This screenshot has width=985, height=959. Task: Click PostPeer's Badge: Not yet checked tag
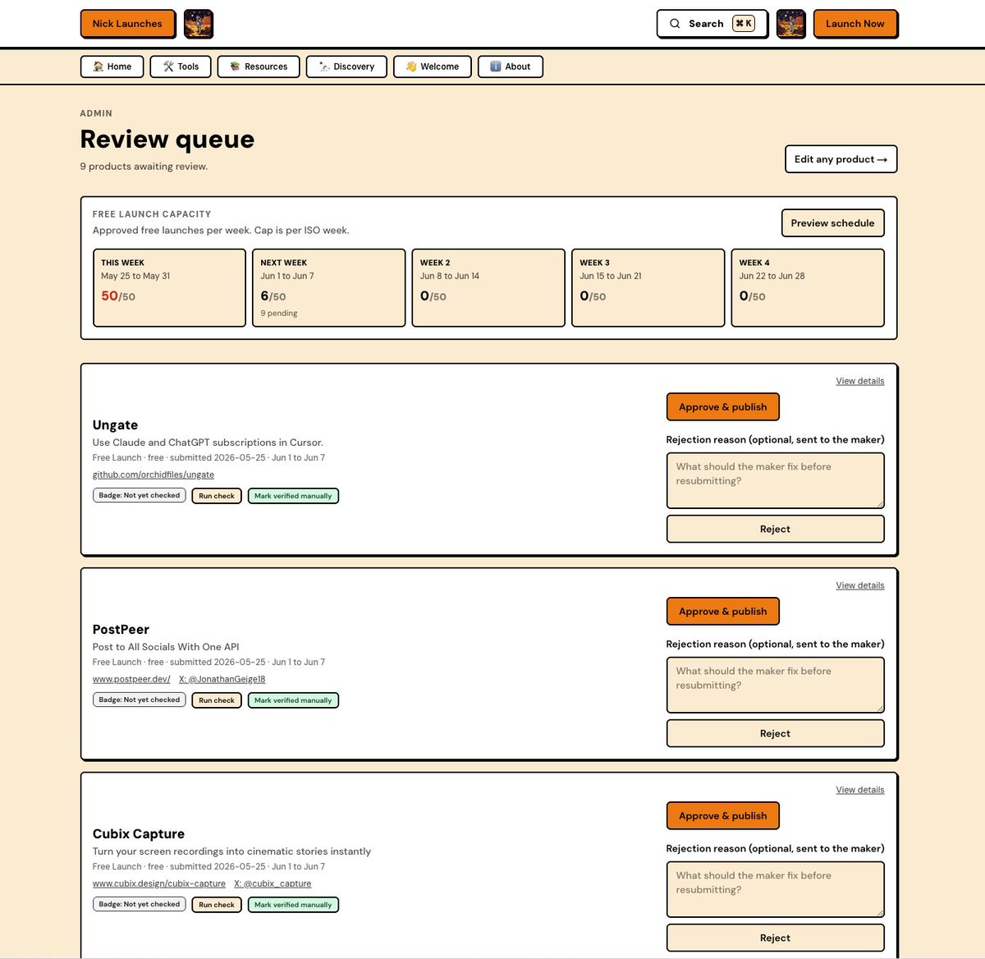pos(140,700)
